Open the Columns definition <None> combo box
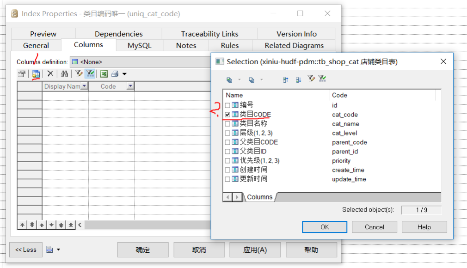Image resolution: width=467 pixels, height=268 pixels. [140, 62]
